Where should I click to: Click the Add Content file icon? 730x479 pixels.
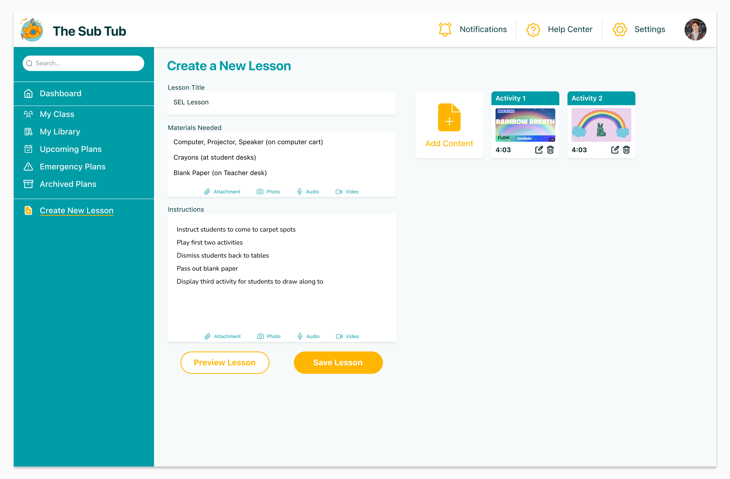coord(449,117)
